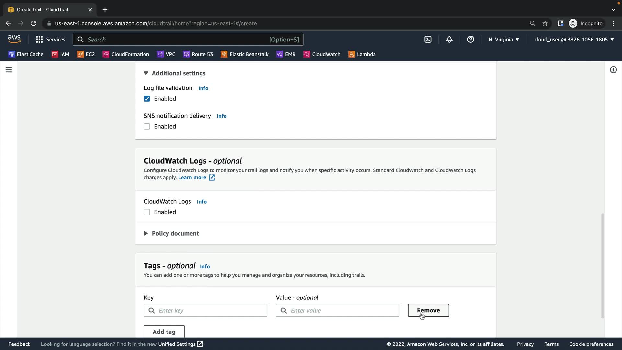Click the support help question icon
622x350 pixels.
(x=470, y=40)
